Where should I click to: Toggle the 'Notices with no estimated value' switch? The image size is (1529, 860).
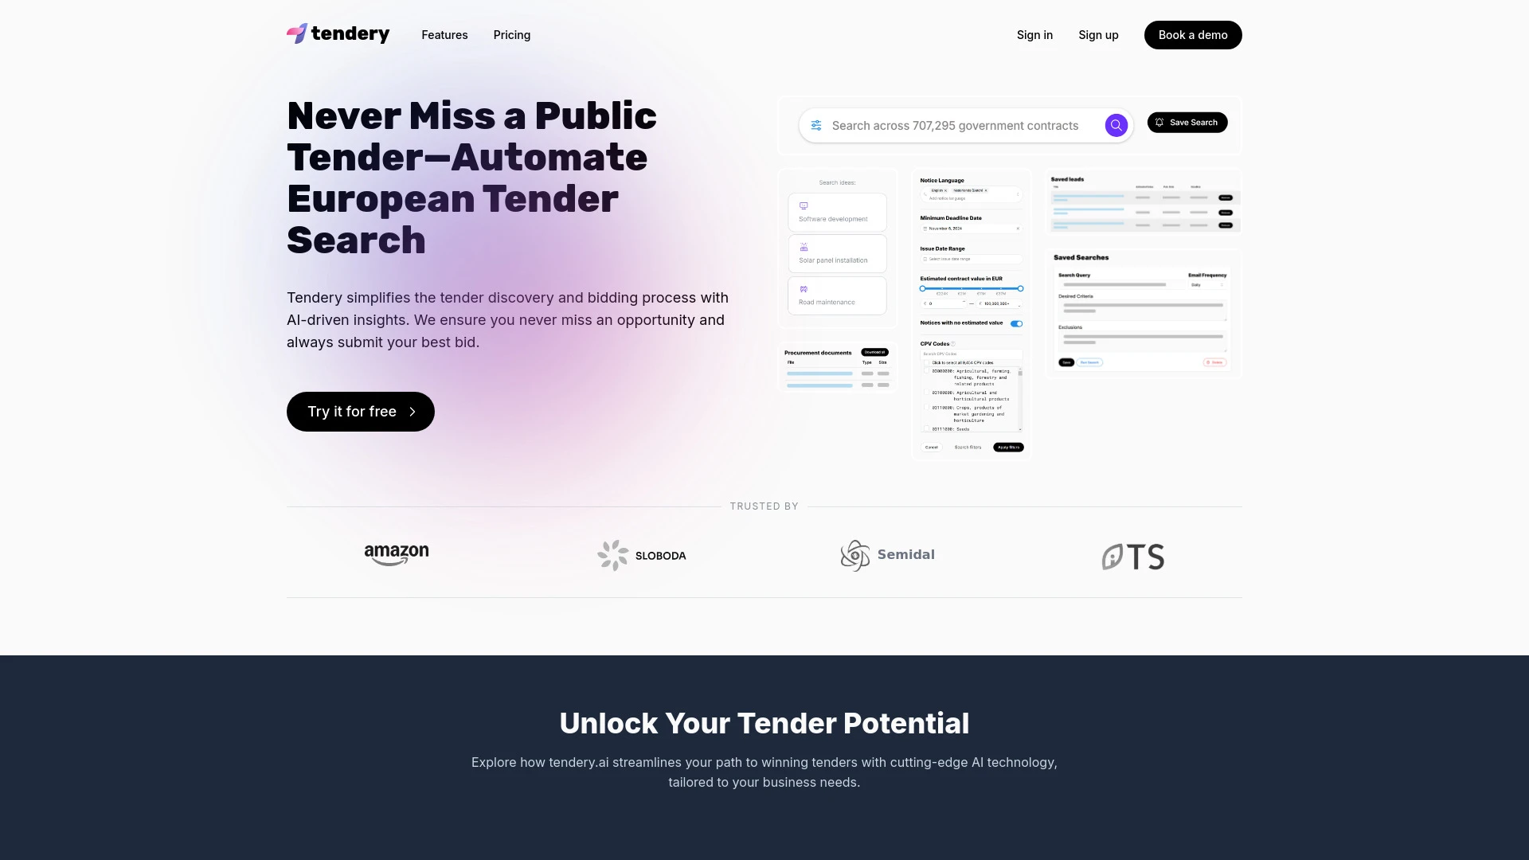click(1015, 323)
